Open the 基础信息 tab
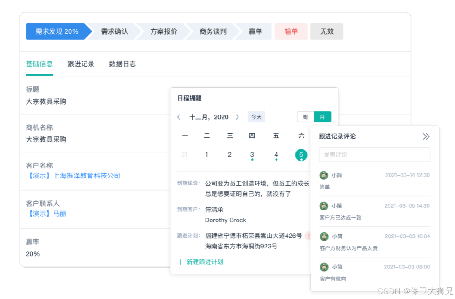 (x=39, y=64)
